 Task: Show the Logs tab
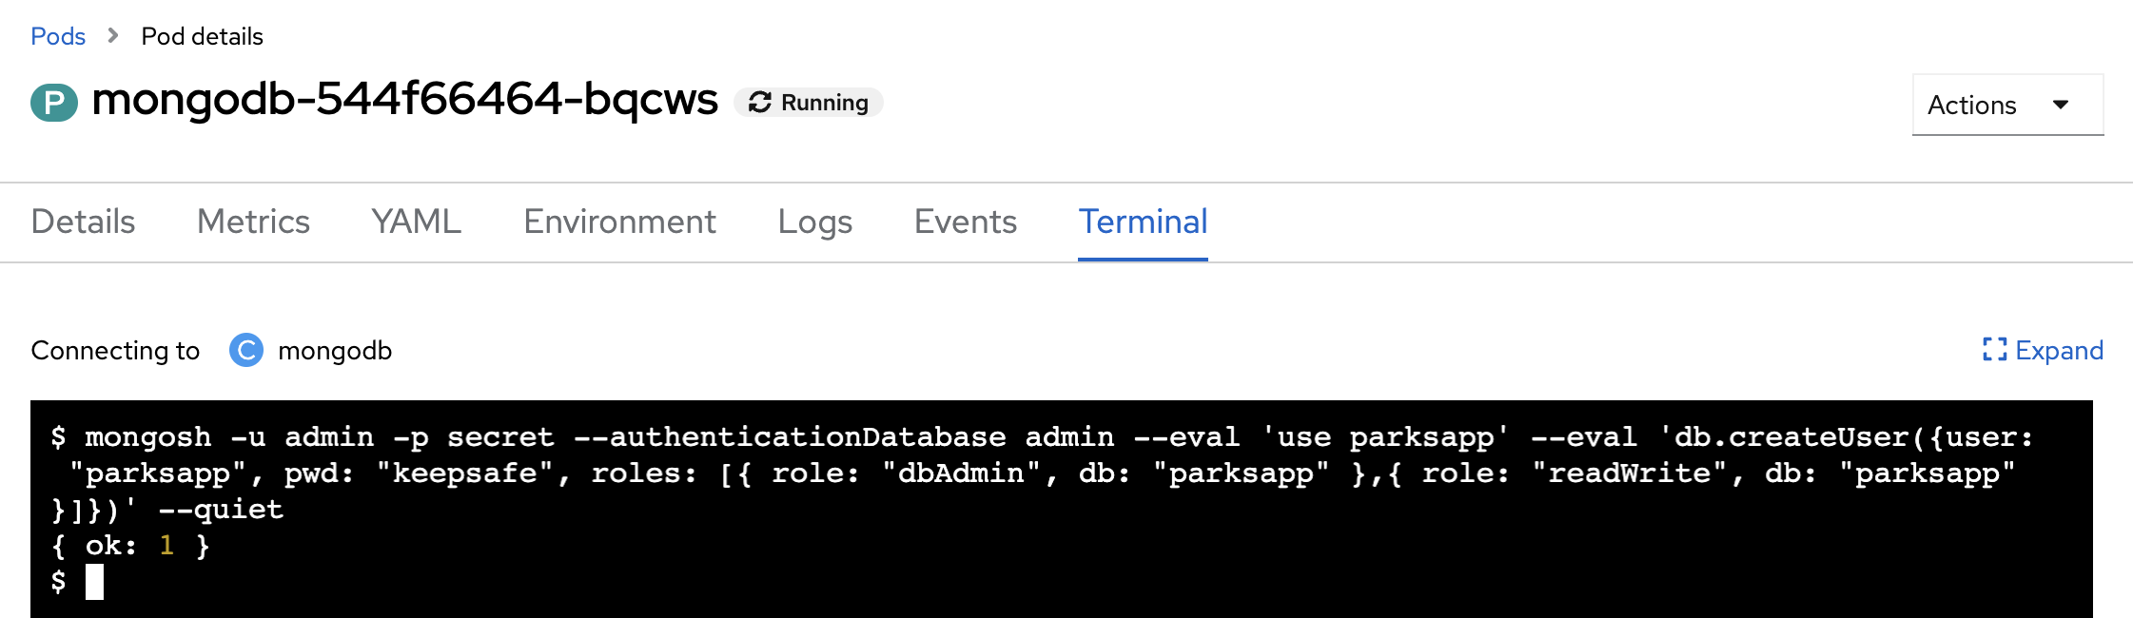click(814, 222)
